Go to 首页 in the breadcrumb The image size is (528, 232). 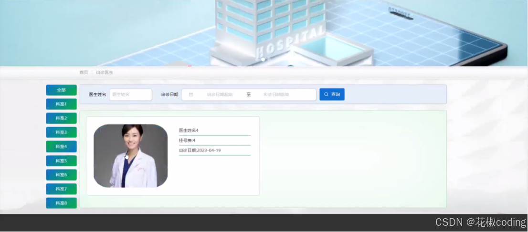pyautogui.click(x=84, y=72)
